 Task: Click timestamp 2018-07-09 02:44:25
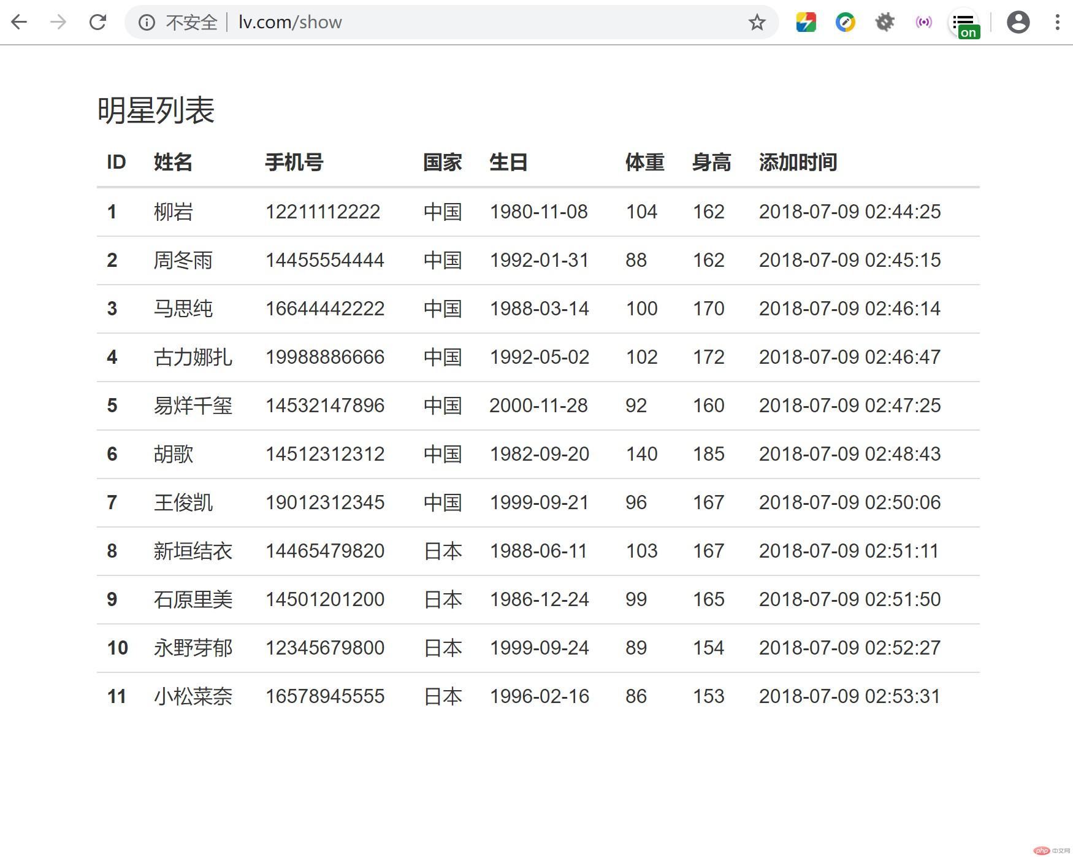click(x=849, y=212)
